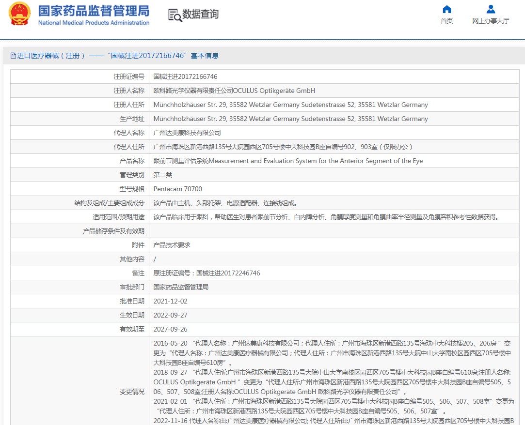Click the 批准日期 row label
The height and width of the screenshot is (425, 525).
tap(132, 301)
